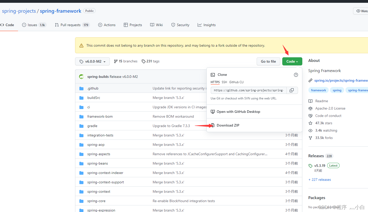
Task: Click the terminal icon beside Clone
Action: tap(213, 75)
